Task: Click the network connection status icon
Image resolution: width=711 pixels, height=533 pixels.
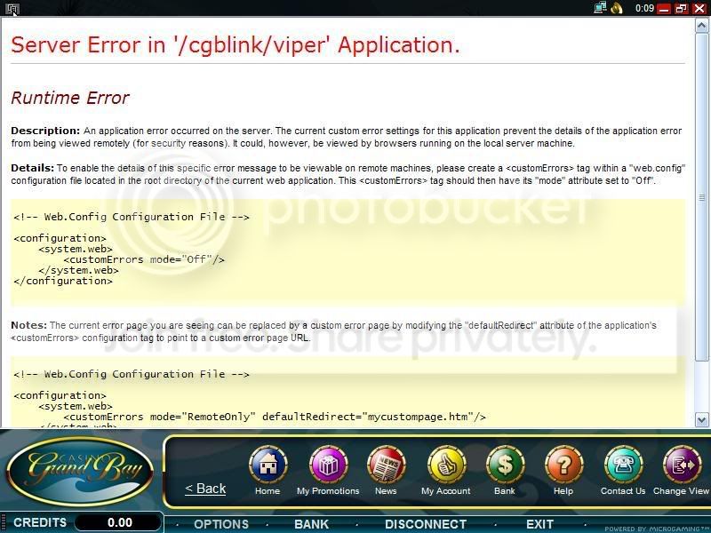Action: click(601, 8)
